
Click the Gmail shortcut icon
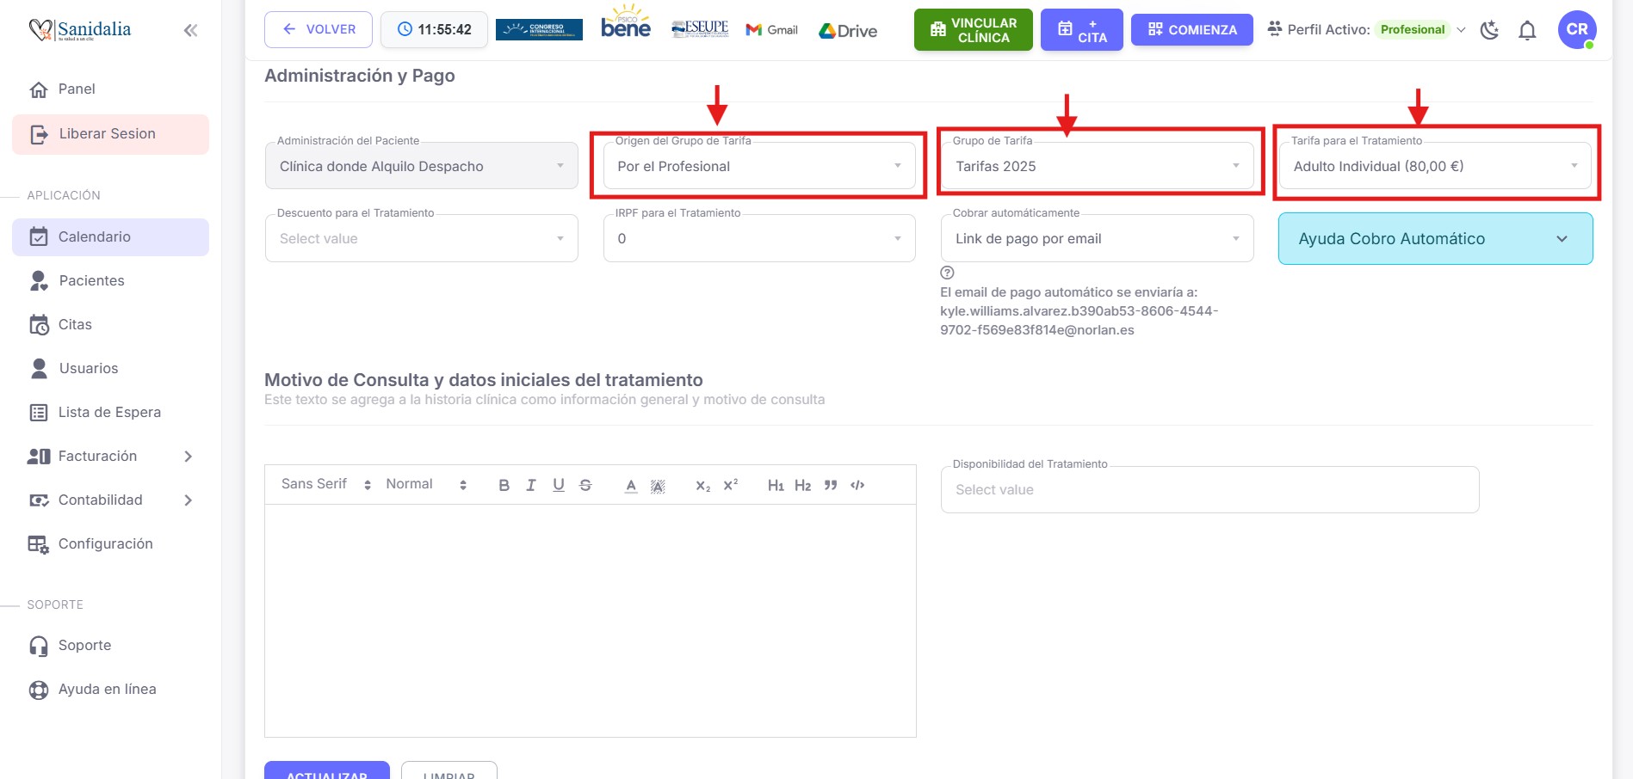771,30
